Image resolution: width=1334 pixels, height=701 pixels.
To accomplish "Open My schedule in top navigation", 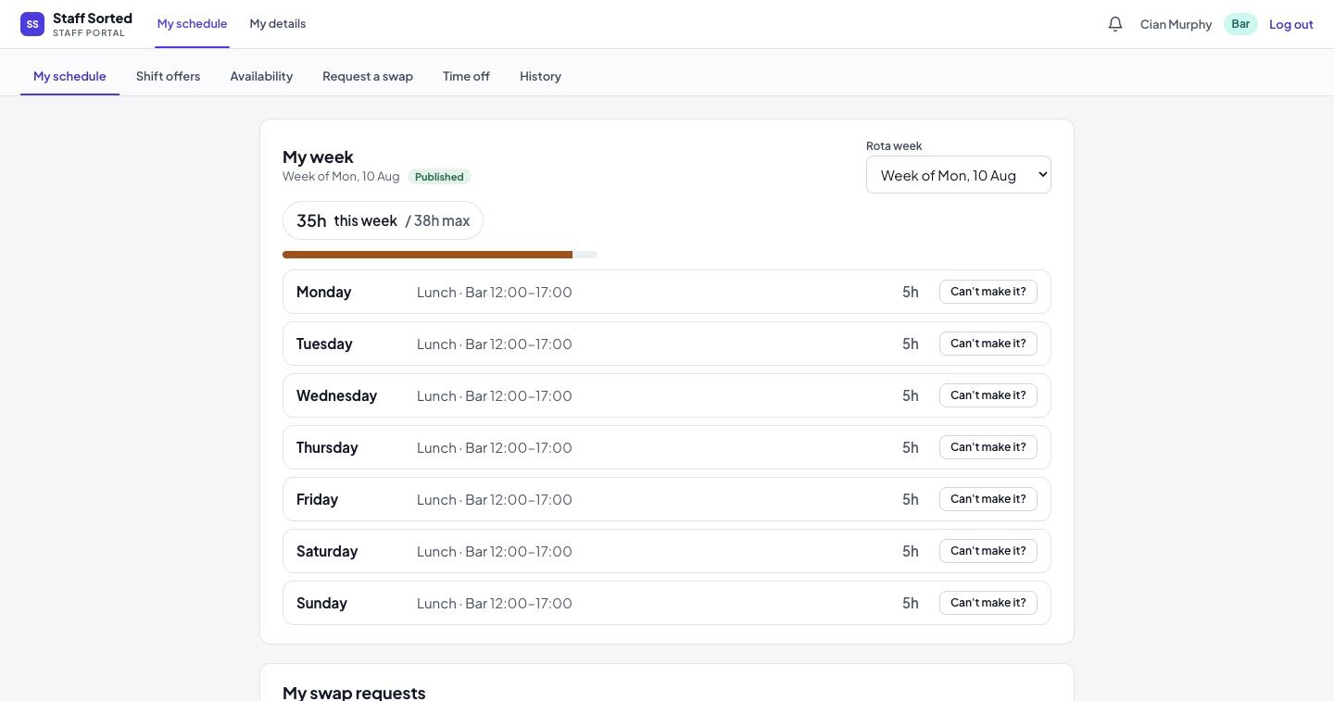I will point(192,23).
